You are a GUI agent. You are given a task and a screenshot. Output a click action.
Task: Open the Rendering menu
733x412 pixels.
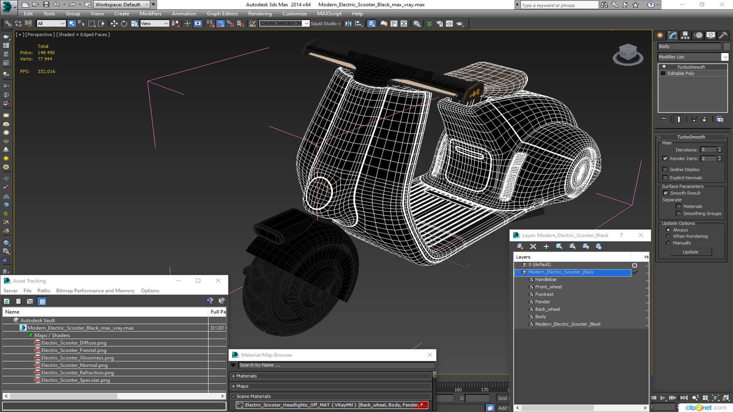pyautogui.click(x=260, y=14)
